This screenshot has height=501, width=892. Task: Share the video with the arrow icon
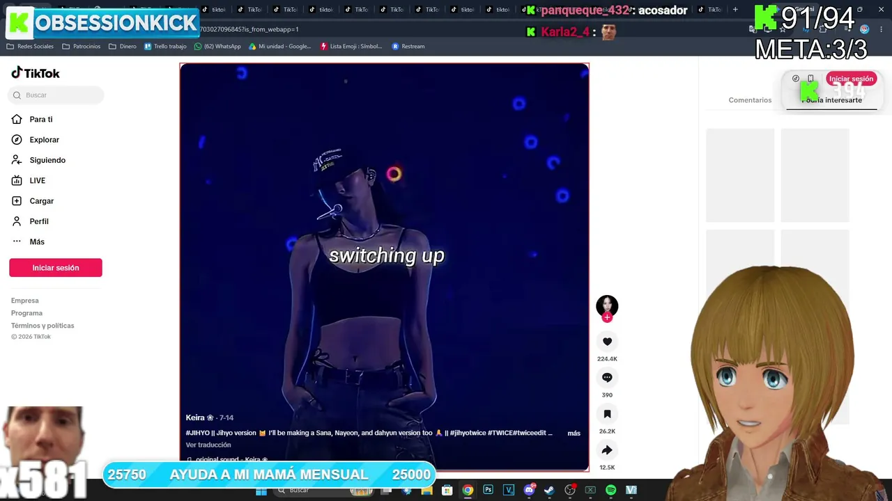click(607, 450)
